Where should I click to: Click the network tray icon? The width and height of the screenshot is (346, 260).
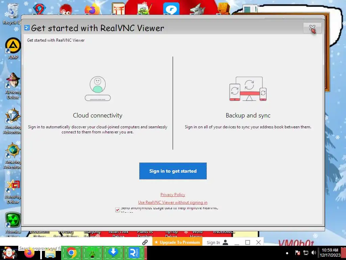coord(305,253)
